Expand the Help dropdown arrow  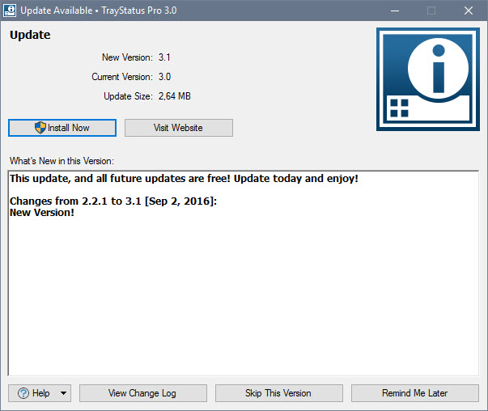(63, 393)
